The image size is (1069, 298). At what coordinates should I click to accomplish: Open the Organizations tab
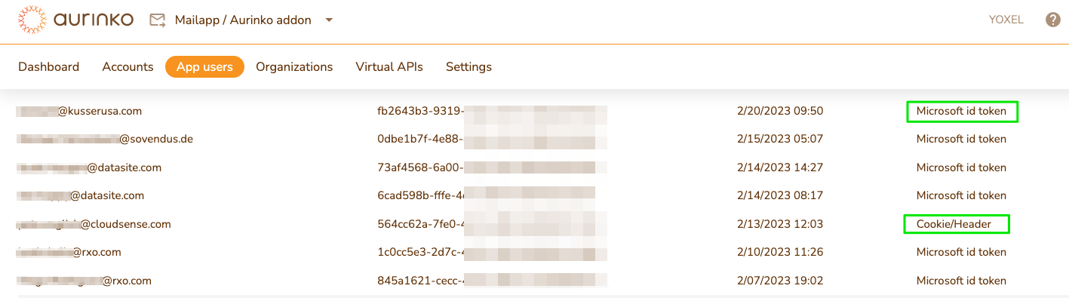coord(294,66)
